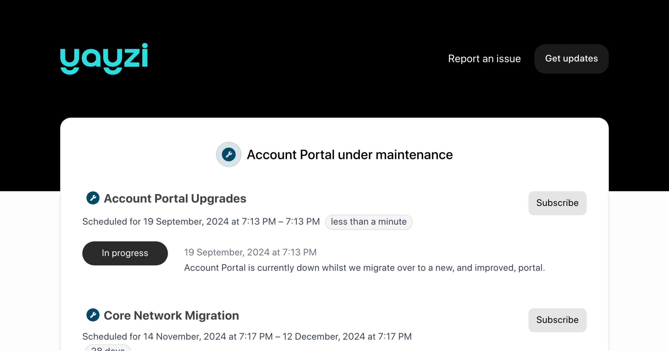Click the large maintenance wrench icon
The width and height of the screenshot is (669, 351).
[229, 154]
